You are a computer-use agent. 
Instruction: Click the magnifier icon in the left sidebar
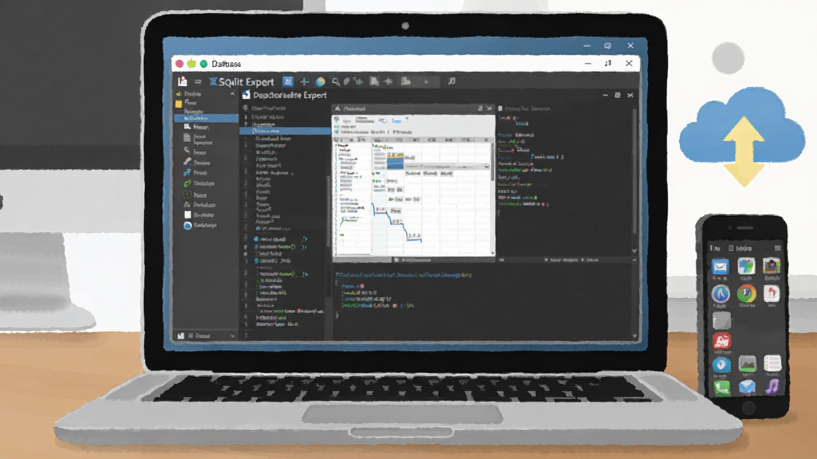(x=187, y=151)
